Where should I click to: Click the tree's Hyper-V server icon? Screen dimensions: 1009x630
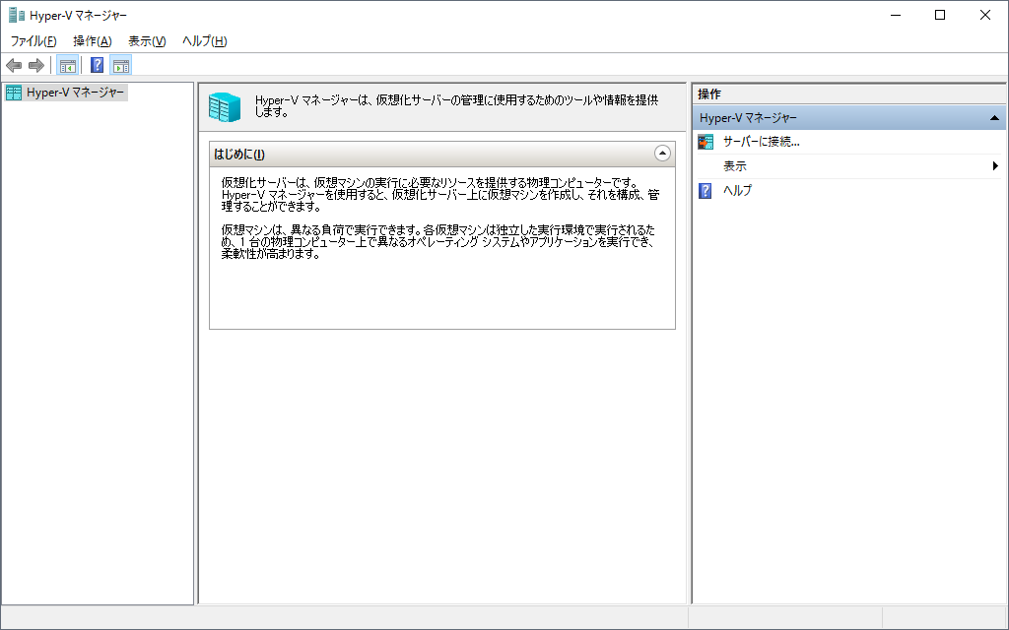tap(14, 93)
